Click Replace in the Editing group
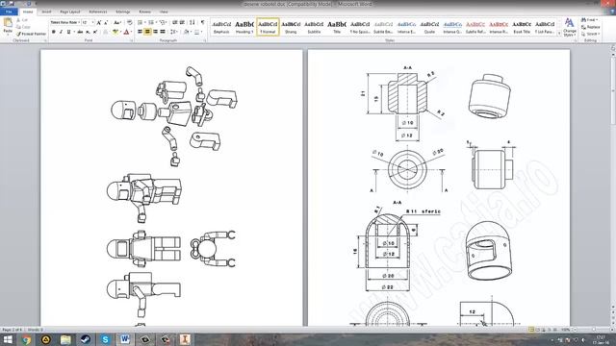Viewport: 616px width, 346px height. tap(590, 27)
